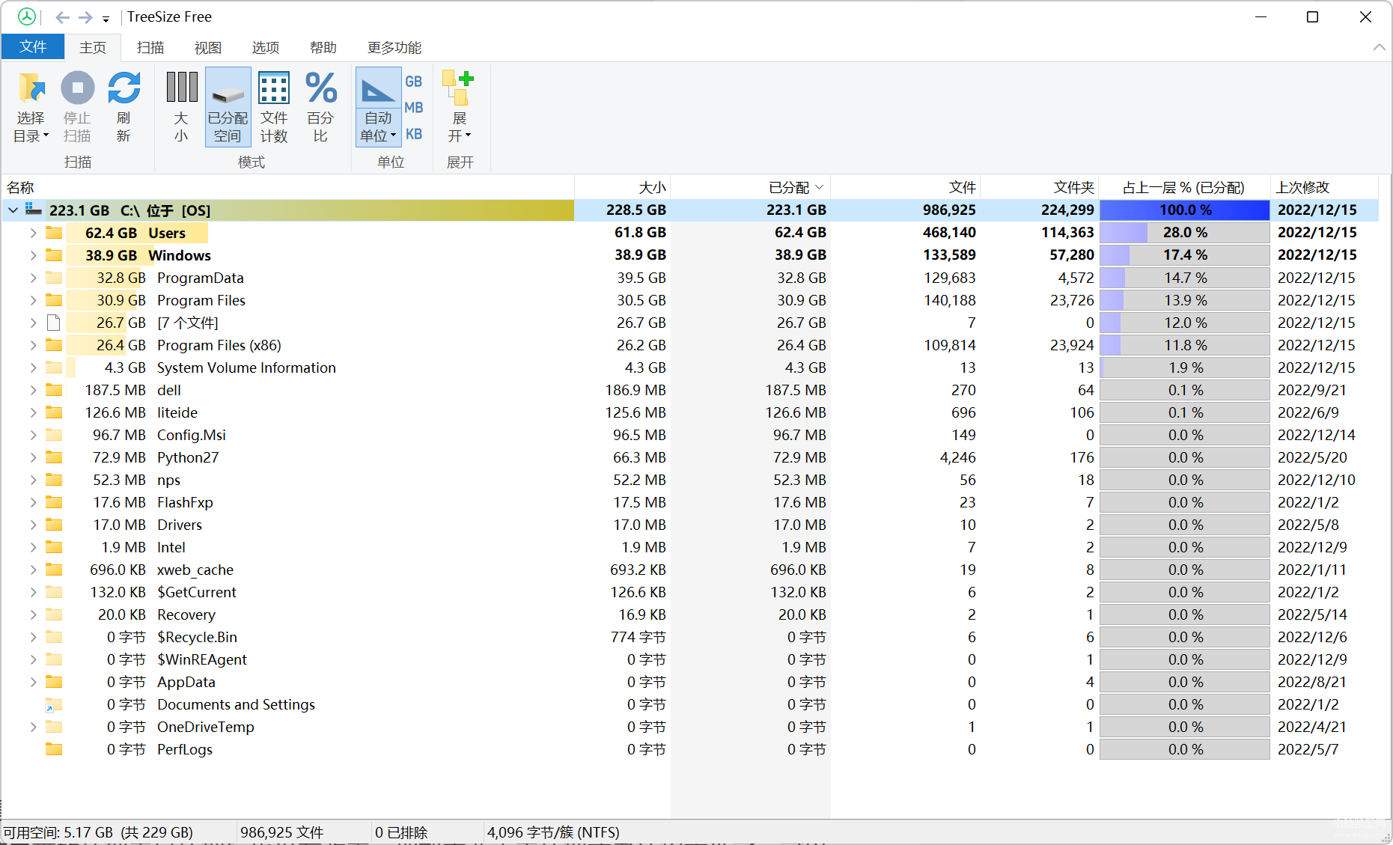Switch to Options (选项) tab

[x=266, y=48]
